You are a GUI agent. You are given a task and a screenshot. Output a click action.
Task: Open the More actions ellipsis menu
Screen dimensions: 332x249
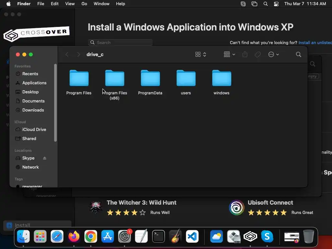[273, 54]
